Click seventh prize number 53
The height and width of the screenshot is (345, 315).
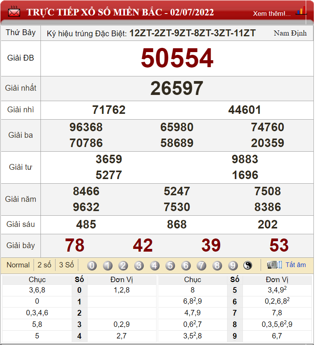279,245
